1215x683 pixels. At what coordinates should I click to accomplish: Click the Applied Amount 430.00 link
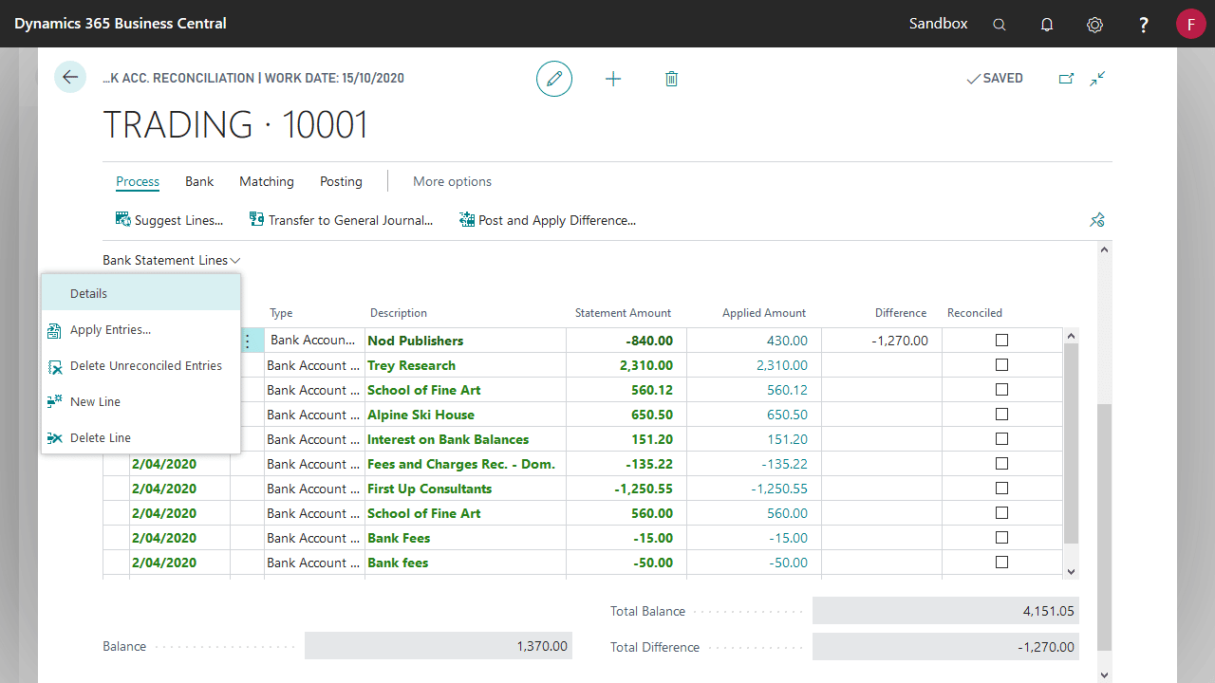(787, 341)
